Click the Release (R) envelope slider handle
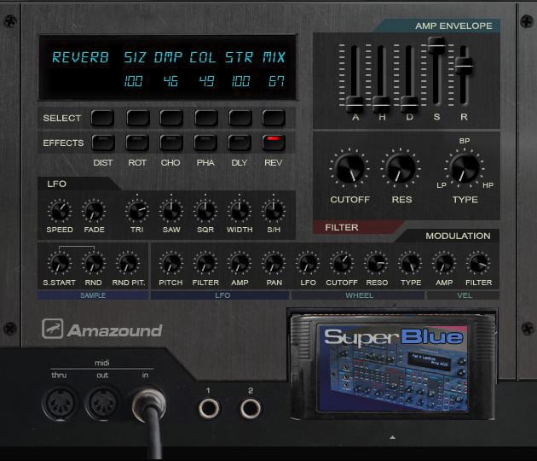The width and height of the screenshot is (537, 461). click(x=464, y=66)
